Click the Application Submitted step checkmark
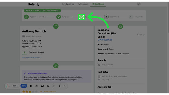Screen dimensions: 169x95 point(26,17)
